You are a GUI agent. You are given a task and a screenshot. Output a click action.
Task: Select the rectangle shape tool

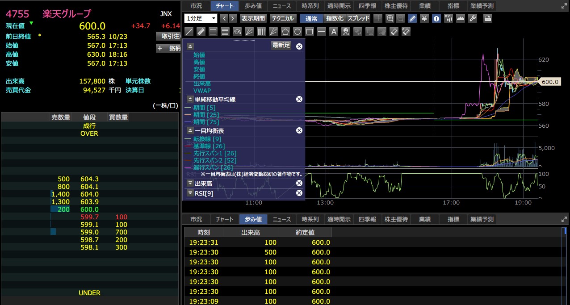[x=310, y=32]
